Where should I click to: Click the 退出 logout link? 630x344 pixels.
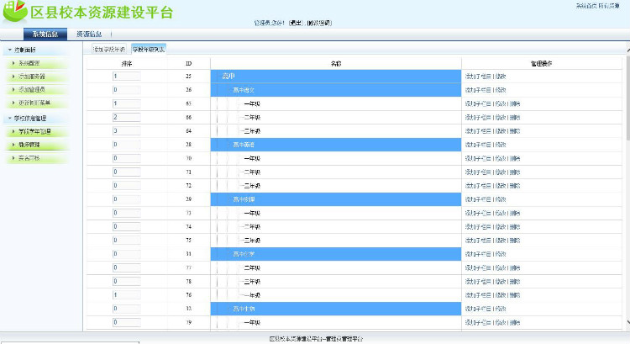coord(295,24)
